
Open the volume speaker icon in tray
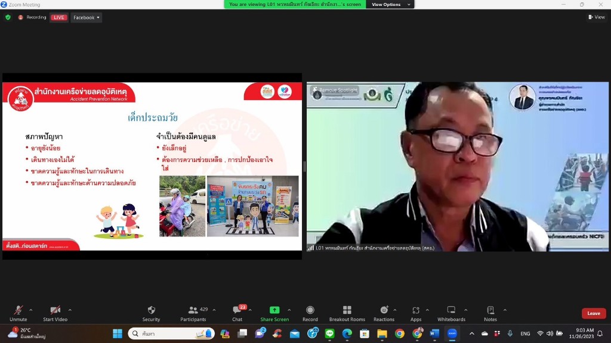pos(550,333)
